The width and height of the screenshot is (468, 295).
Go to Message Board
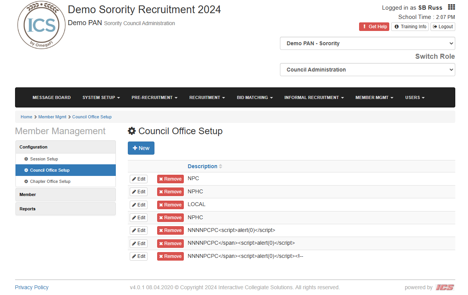coord(51,97)
